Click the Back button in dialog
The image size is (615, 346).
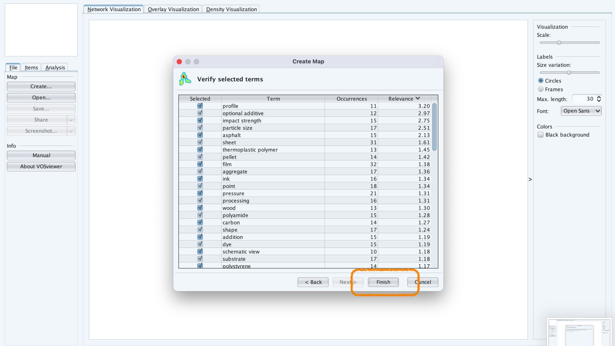(x=313, y=282)
